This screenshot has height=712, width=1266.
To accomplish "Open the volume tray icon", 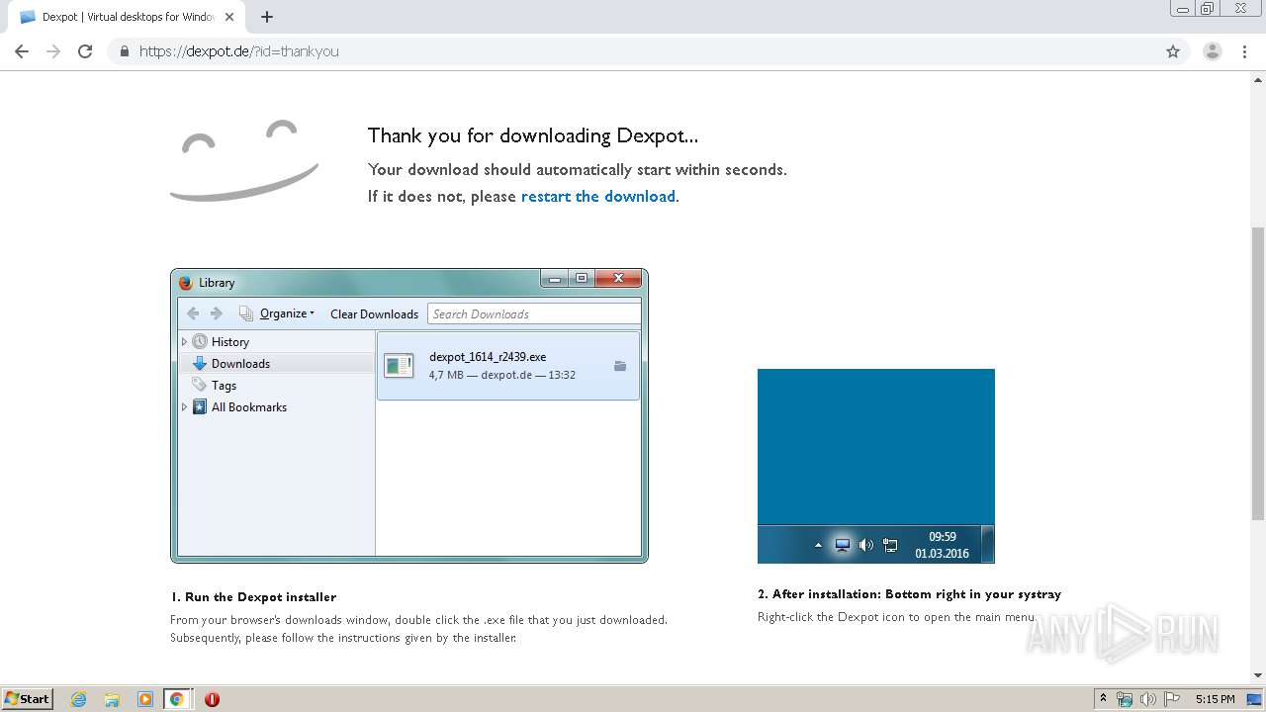I will 1148,699.
